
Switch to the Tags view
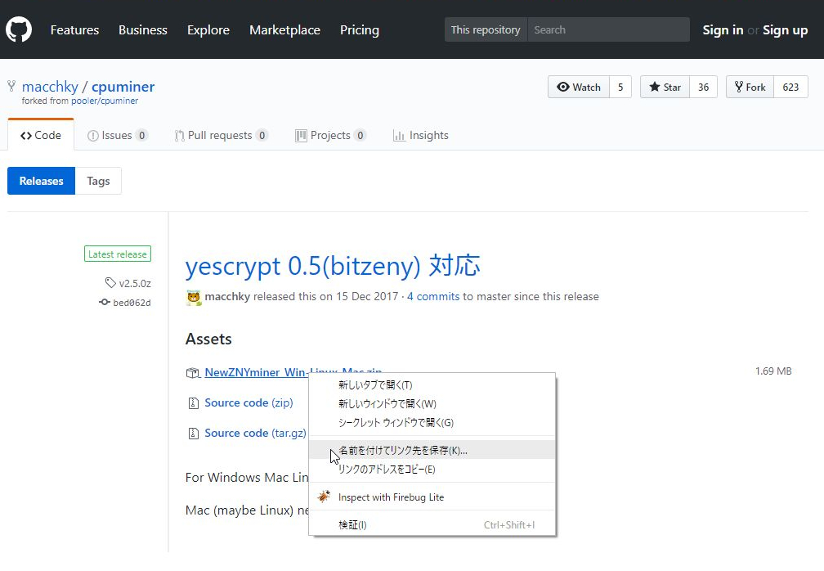98,181
